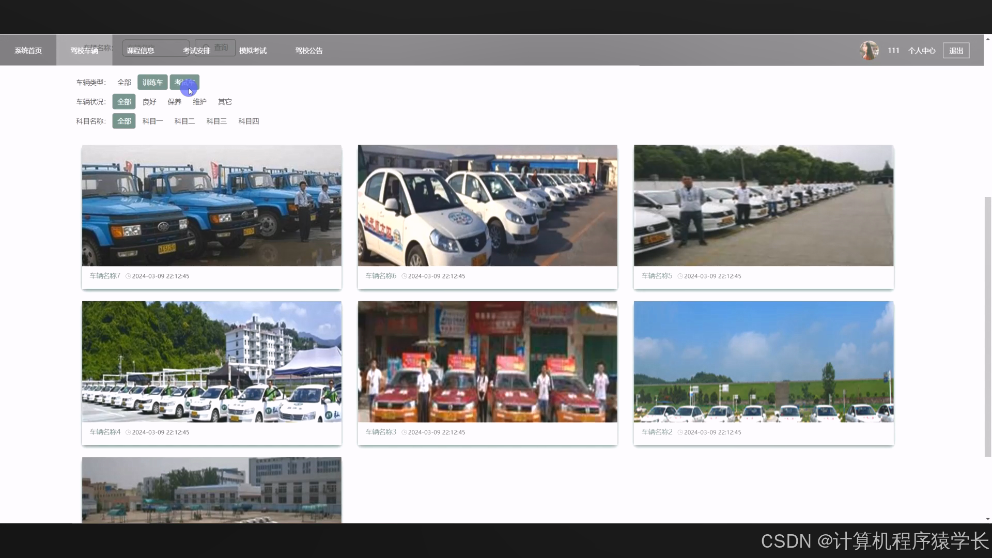This screenshot has height=558, width=992.
Task: Open the training field photo of 车辆名称4
Action: click(212, 362)
